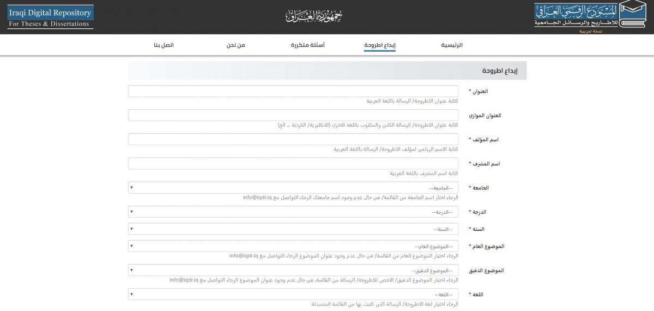Select the إيداع اطروحة menu tab

[x=379, y=45]
